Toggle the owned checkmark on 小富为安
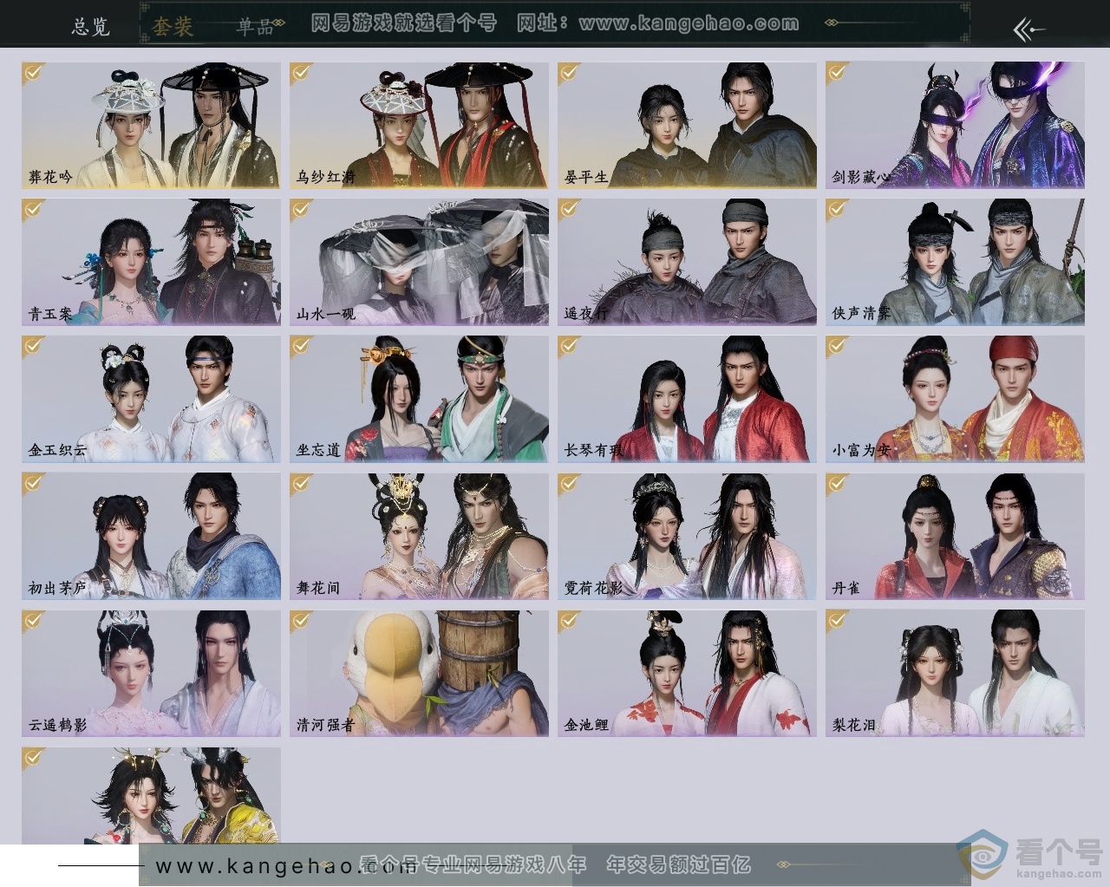This screenshot has height=887, width=1110. coord(837,346)
